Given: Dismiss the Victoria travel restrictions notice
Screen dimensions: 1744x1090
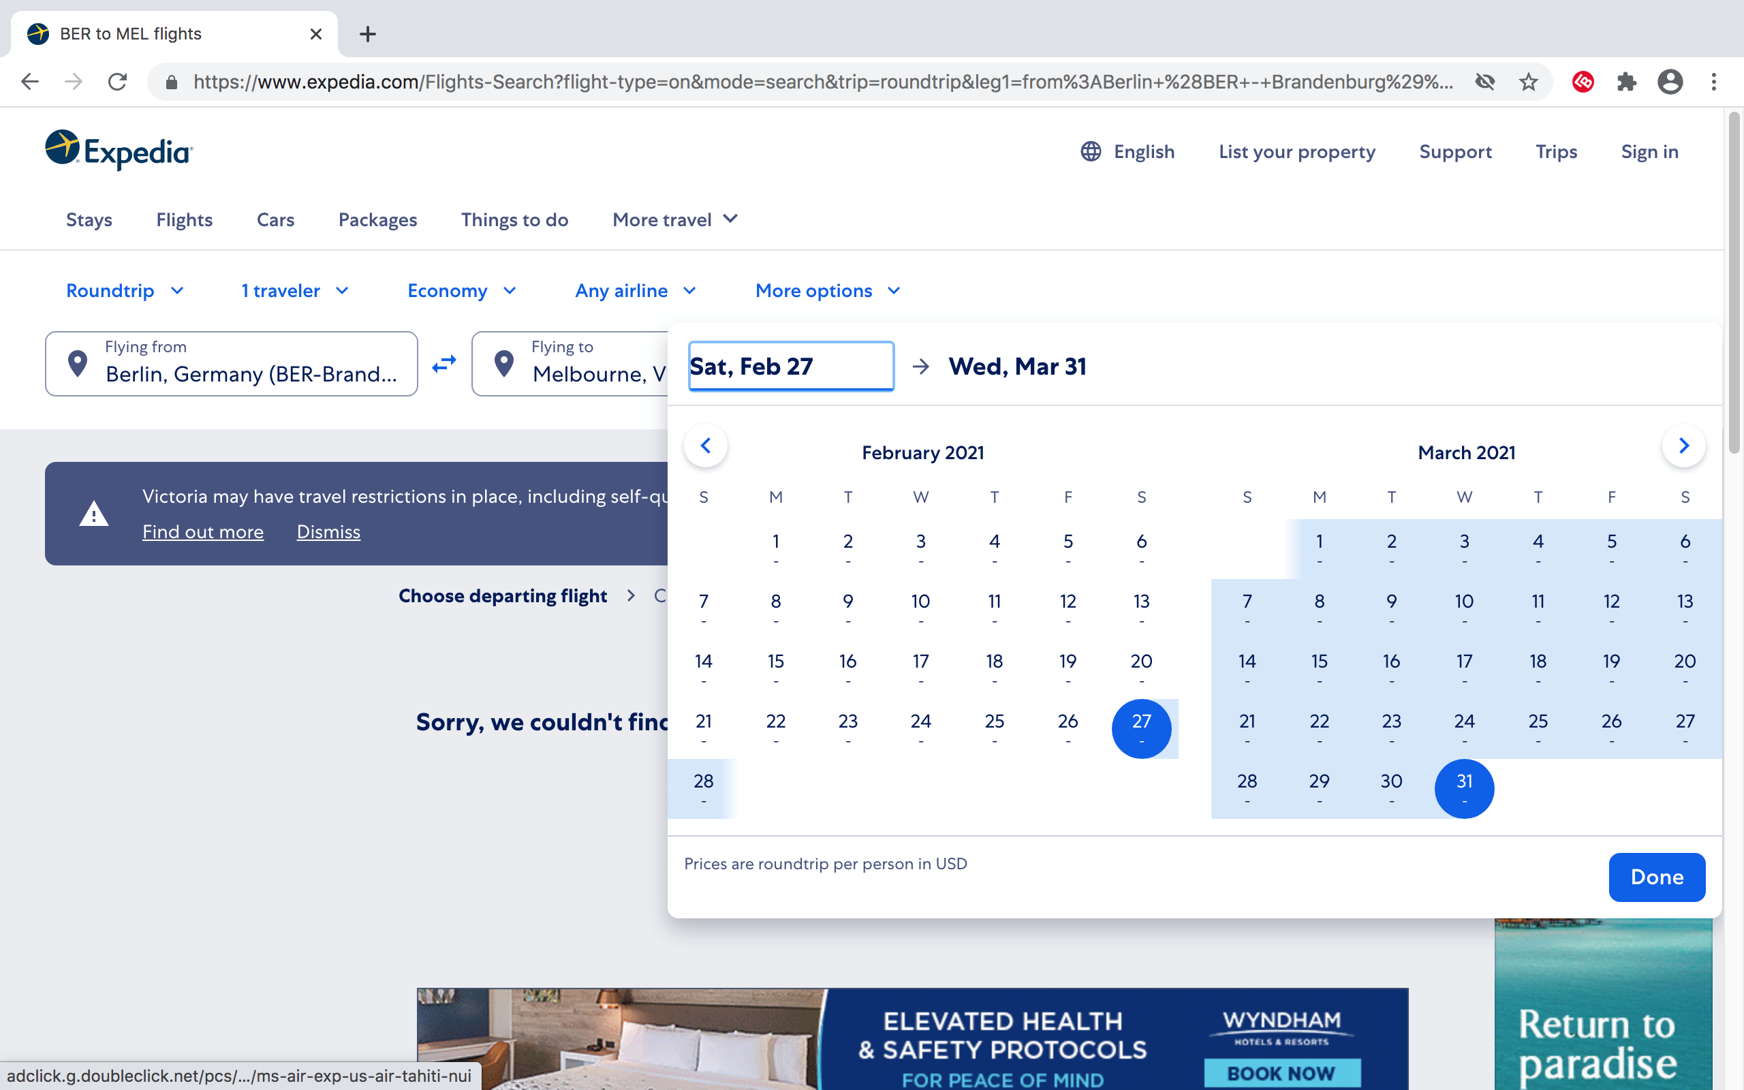Looking at the screenshot, I should (328, 532).
